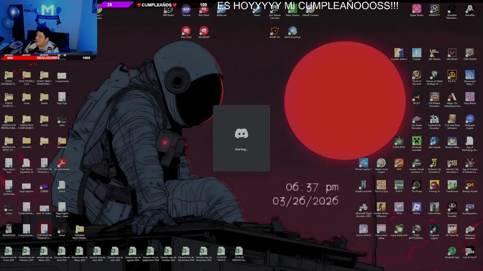
Task: Open the R.E.P.O. game icon
Action: (452, 76)
